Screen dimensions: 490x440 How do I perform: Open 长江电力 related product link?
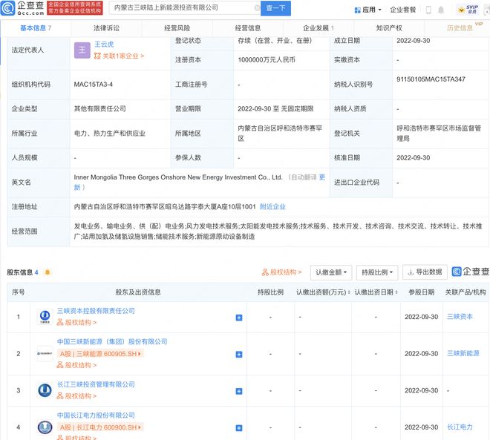pyautogui.click(x=460, y=427)
